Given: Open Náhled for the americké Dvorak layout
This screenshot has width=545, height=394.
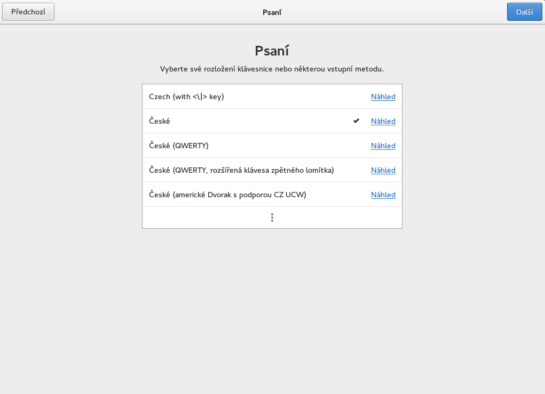Looking at the screenshot, I should 383,195.
